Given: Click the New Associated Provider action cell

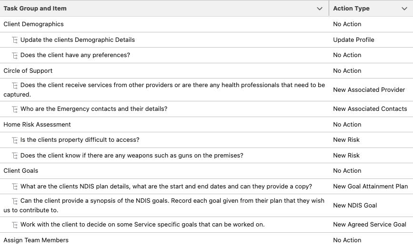Looking at the screenshot, I should (x=369, y=90).
